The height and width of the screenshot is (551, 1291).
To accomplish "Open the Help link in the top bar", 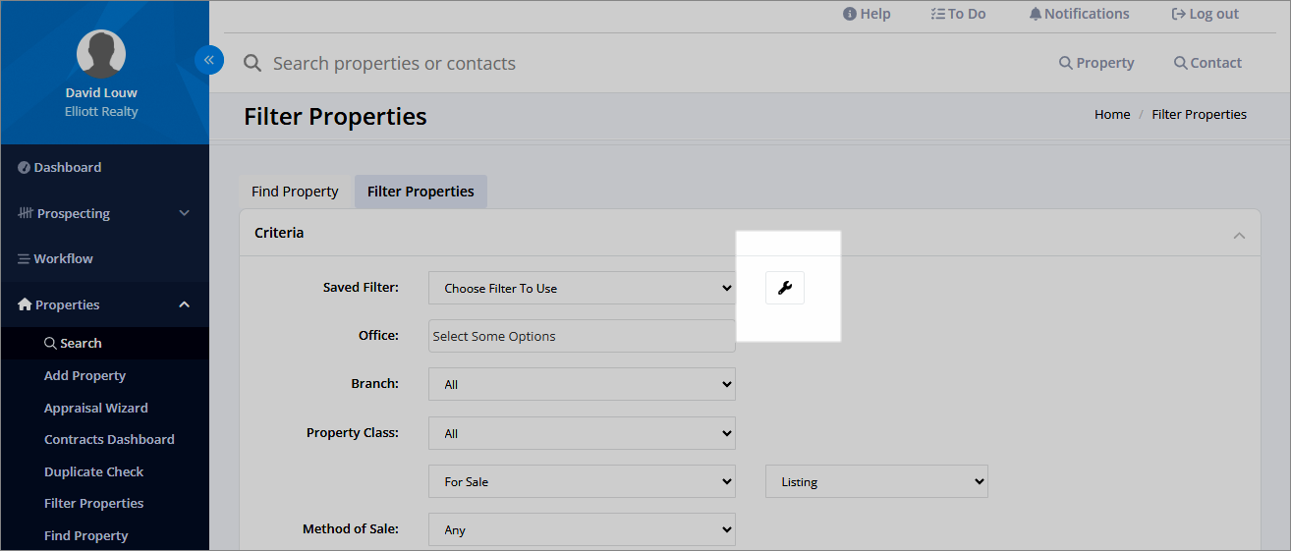I will (x=867, y=14).
